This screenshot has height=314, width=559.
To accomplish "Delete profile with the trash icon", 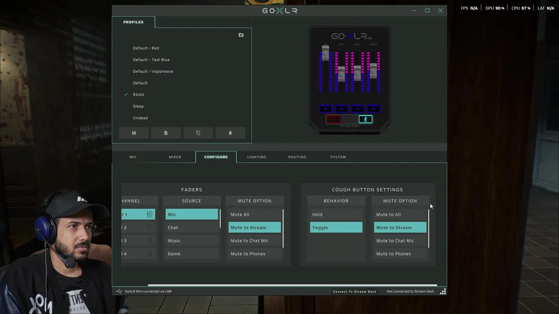I will click(x=230, y=133).
